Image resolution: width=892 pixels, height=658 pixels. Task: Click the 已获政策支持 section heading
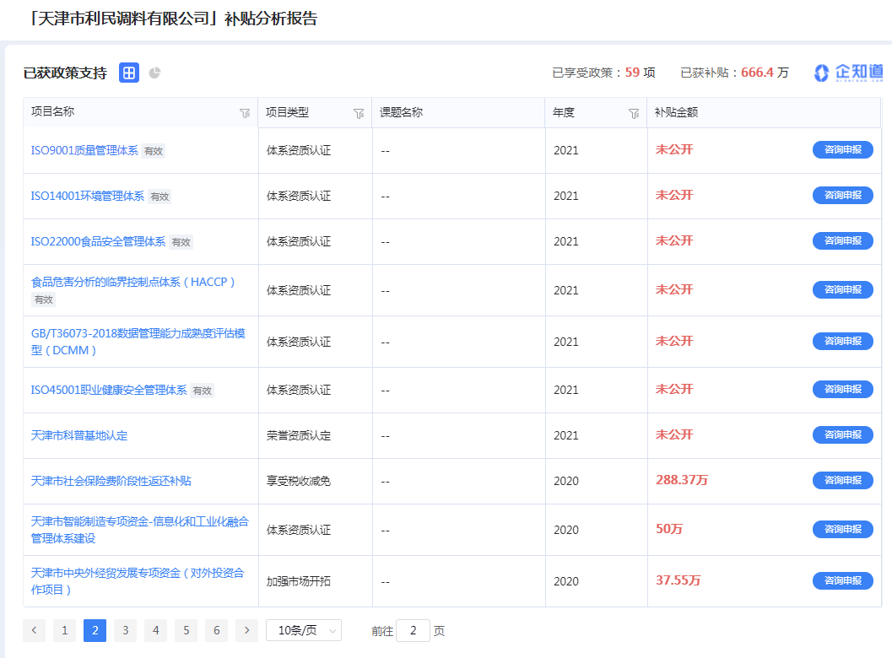click(65, 73)
